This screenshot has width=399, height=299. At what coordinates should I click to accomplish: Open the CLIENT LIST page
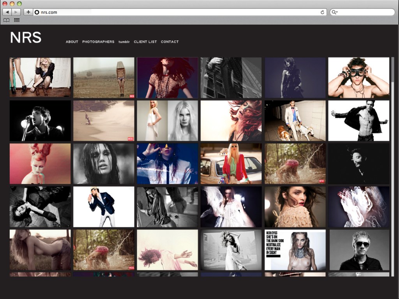tap(145, 42)
